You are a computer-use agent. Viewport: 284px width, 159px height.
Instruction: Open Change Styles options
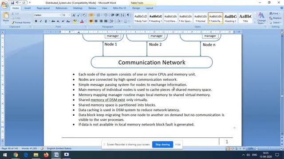pos(261,18)
